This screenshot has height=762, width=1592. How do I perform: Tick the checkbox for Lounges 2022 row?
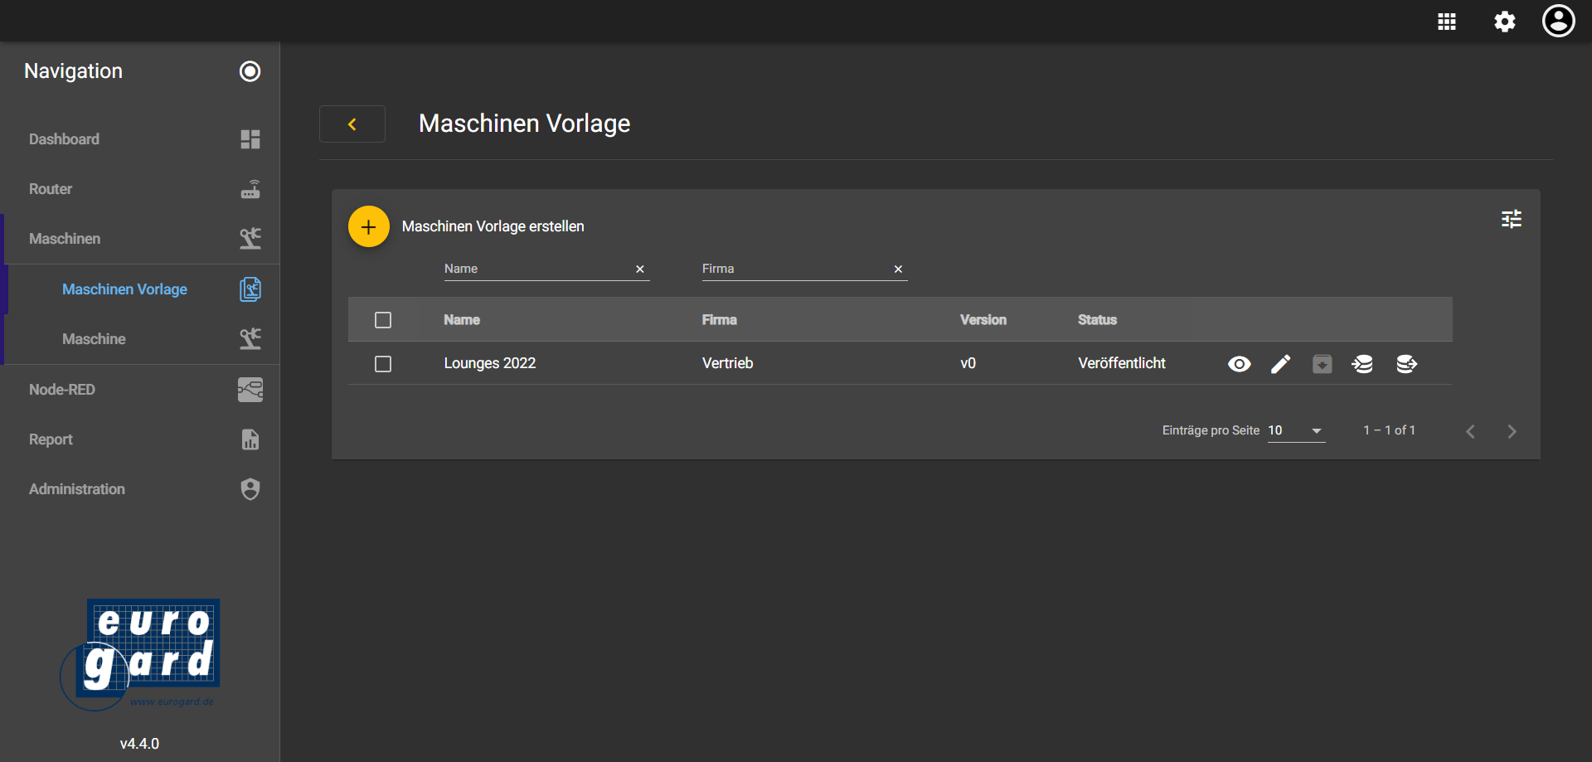(x=383, y=364)
